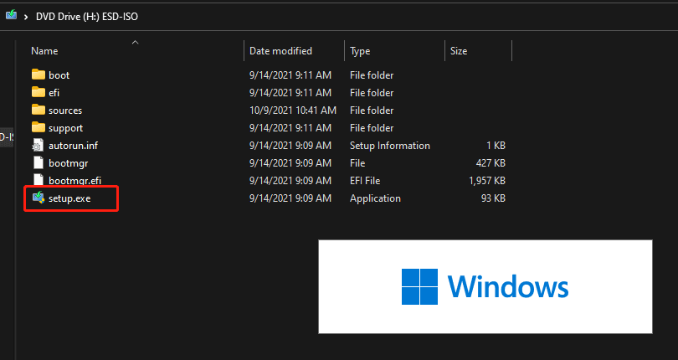
Task: Select the bootmgr file name
Action: tap(69, 163)
